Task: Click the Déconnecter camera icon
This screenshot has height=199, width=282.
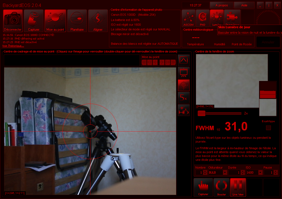Action: [x=13, y=21]
